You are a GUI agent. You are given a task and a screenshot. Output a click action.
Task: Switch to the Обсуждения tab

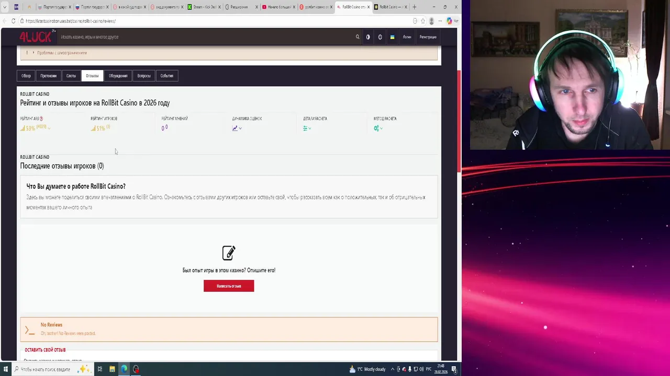118,76
